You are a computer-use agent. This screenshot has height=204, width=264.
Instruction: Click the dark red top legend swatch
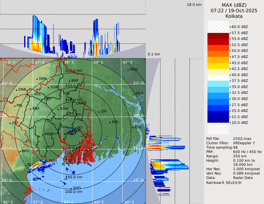tap(218, 36)
